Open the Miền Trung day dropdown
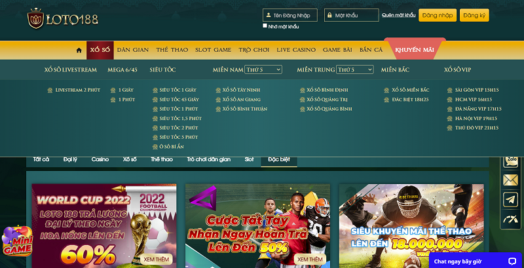Image resolution: width=524 pixels, height=268 pixels. point(354,69)
